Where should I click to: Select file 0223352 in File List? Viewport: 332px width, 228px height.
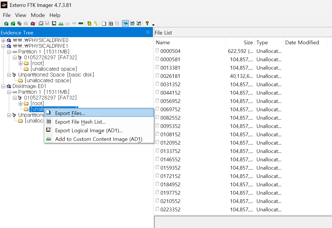[x=170, y=209]
